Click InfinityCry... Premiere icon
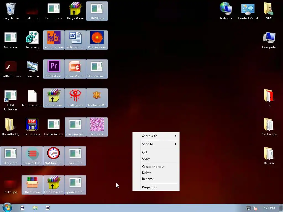Image resolution: width=283 pixels, height=212 pixels. click(54, 69)
